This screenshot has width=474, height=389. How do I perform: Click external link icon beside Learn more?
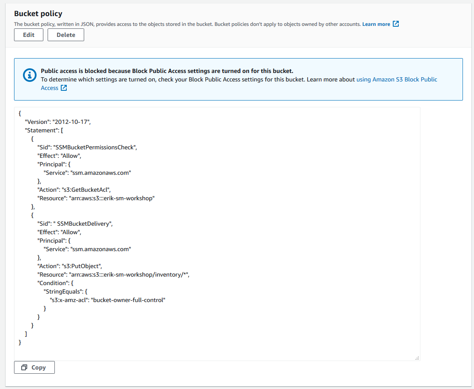pyautogui.click(x=396, y=24)
